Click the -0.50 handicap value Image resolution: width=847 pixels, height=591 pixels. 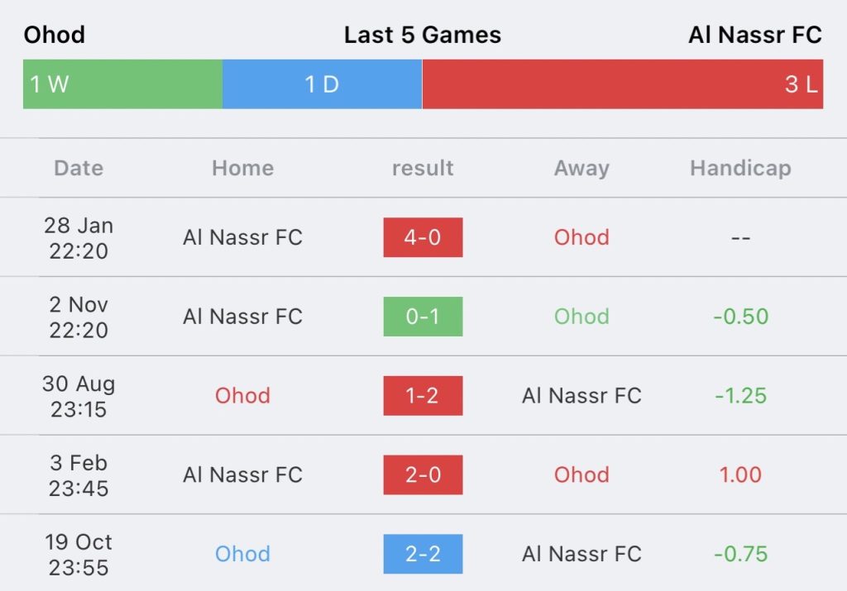click(x=740, y=317)
